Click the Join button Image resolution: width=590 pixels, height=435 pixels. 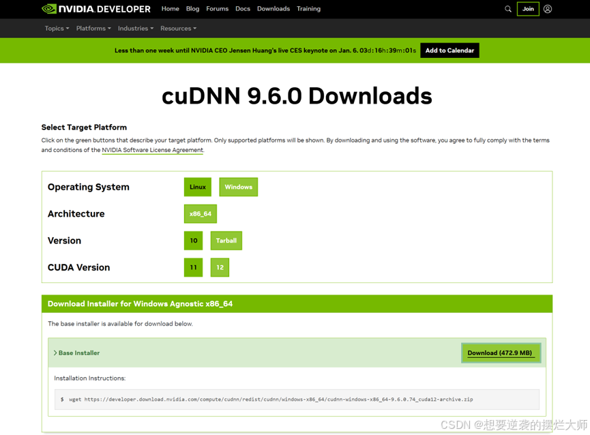coord(528,9)
